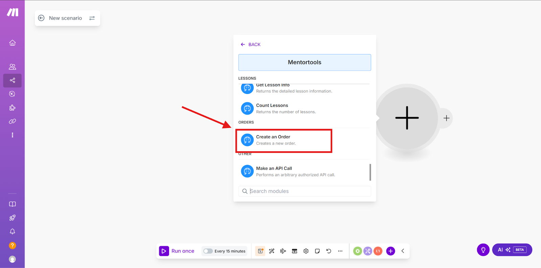The height and width of the screenshot is (268, 541).
Task: Open the user profile avatar
Action: pos(13,259)
